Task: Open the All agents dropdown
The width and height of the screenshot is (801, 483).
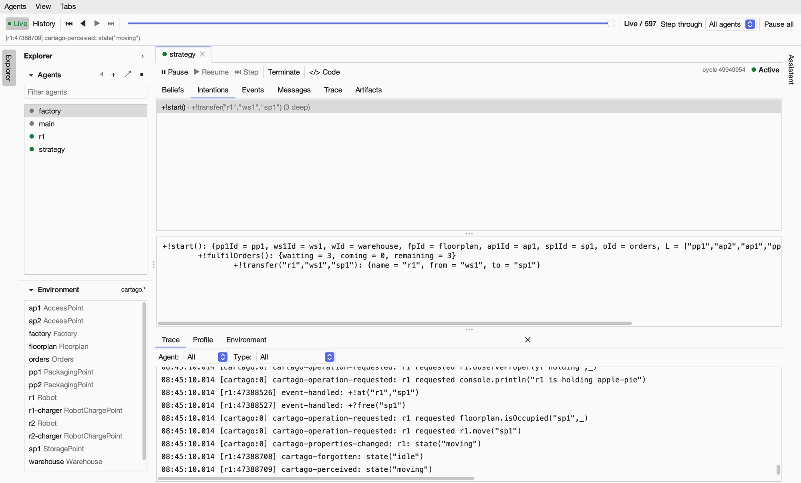Action: click(731, 24)
